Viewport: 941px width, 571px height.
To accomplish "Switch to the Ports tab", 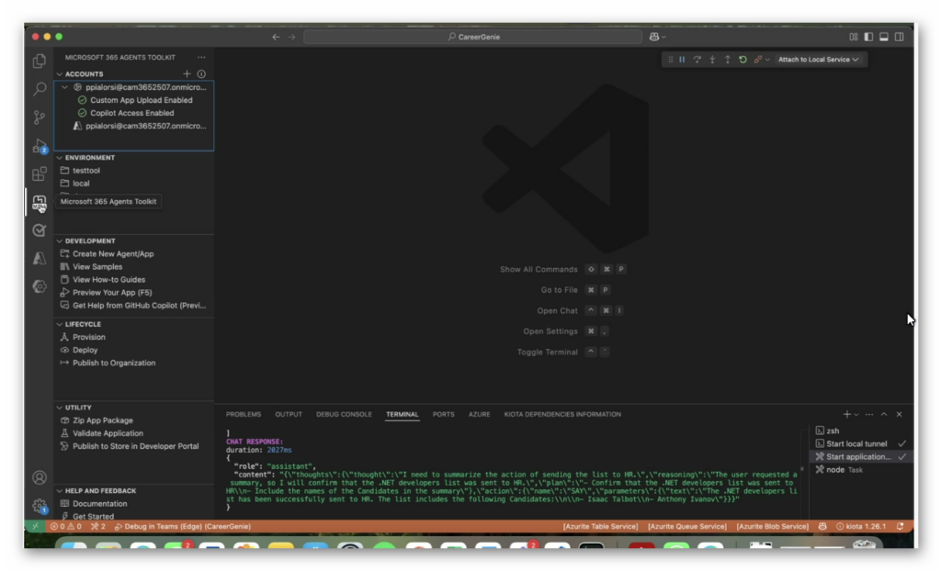I will (x=444, y=414).
